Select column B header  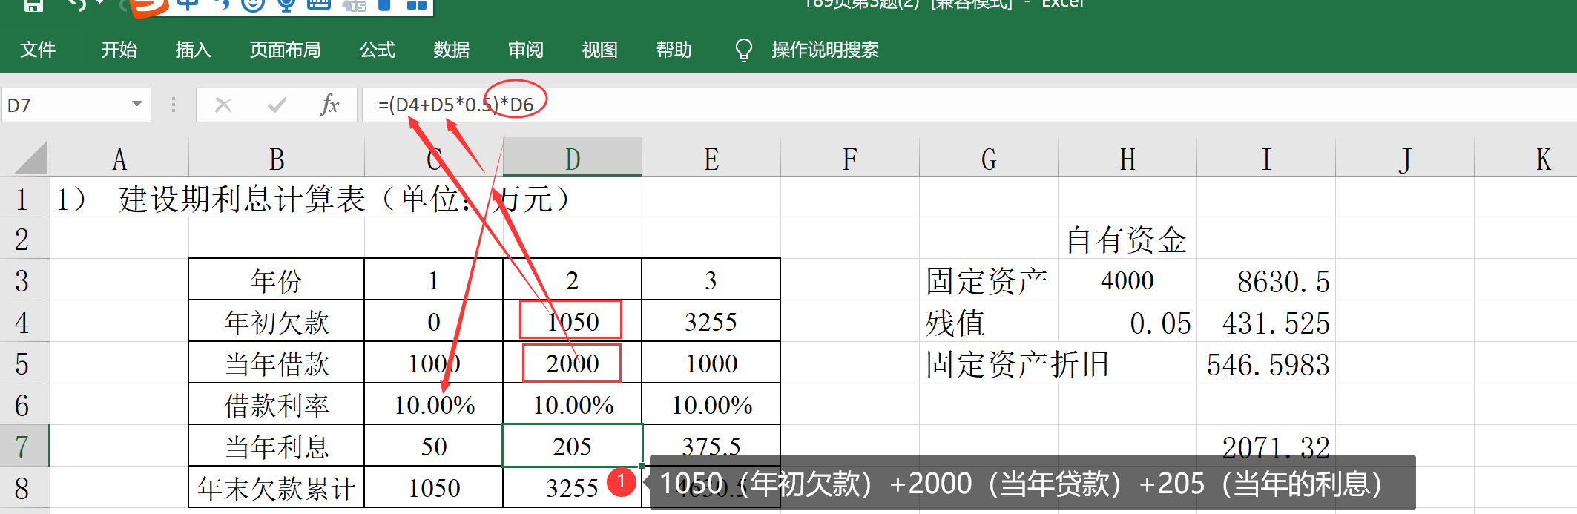277,158
